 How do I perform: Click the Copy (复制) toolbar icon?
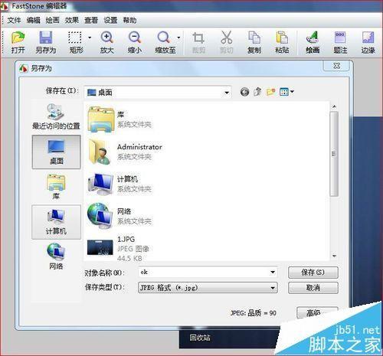(254, 42)
